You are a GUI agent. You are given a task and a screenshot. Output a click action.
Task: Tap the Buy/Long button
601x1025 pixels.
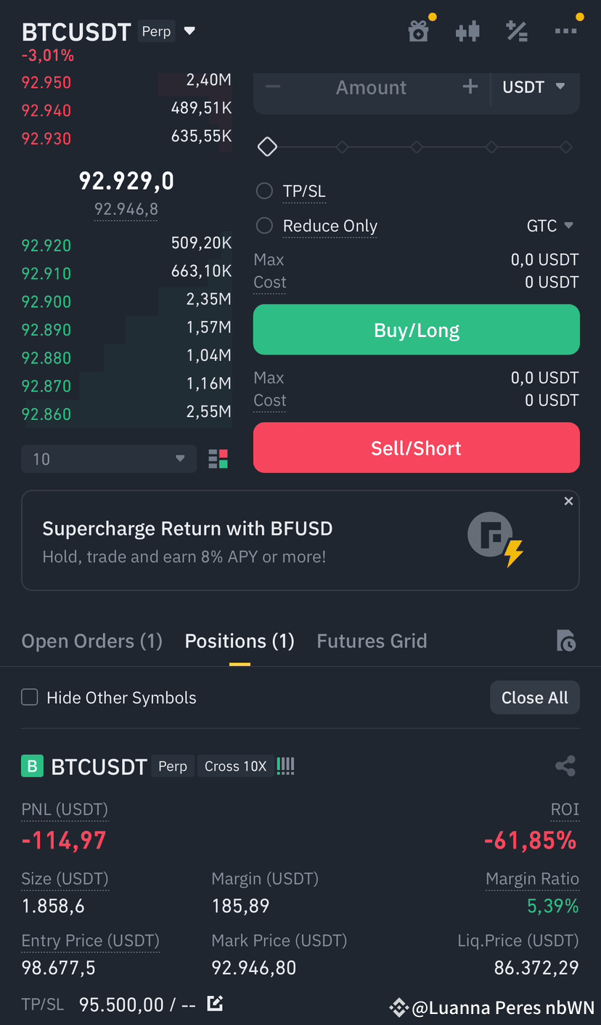pyautogui.click(x=417, y=330)
